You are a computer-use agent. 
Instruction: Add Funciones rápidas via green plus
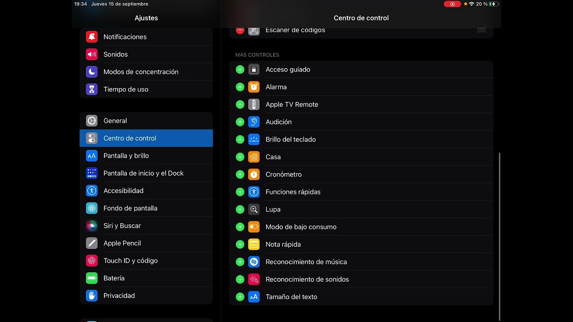(240, 191)
